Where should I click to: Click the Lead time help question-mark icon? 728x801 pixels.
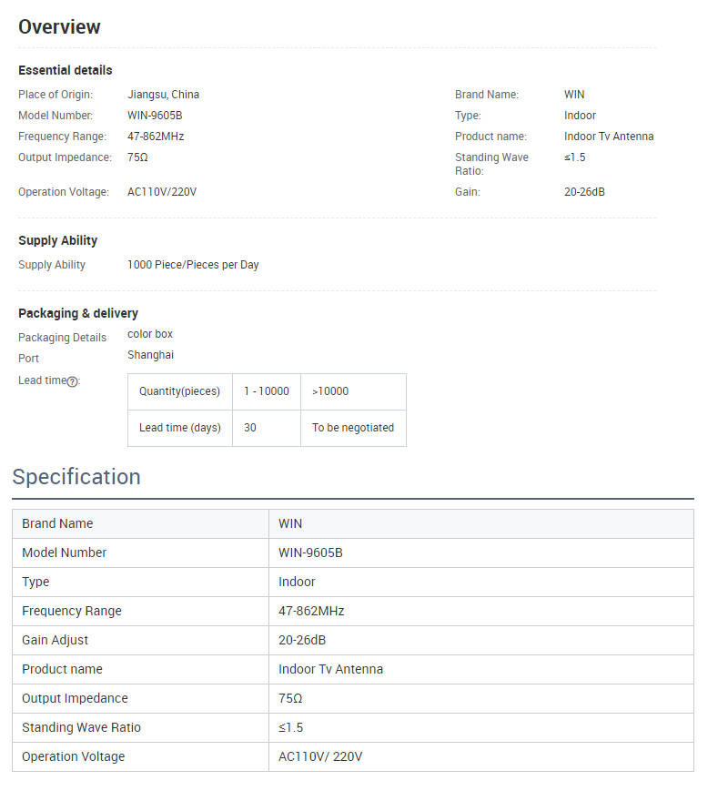tap(72, 381)
